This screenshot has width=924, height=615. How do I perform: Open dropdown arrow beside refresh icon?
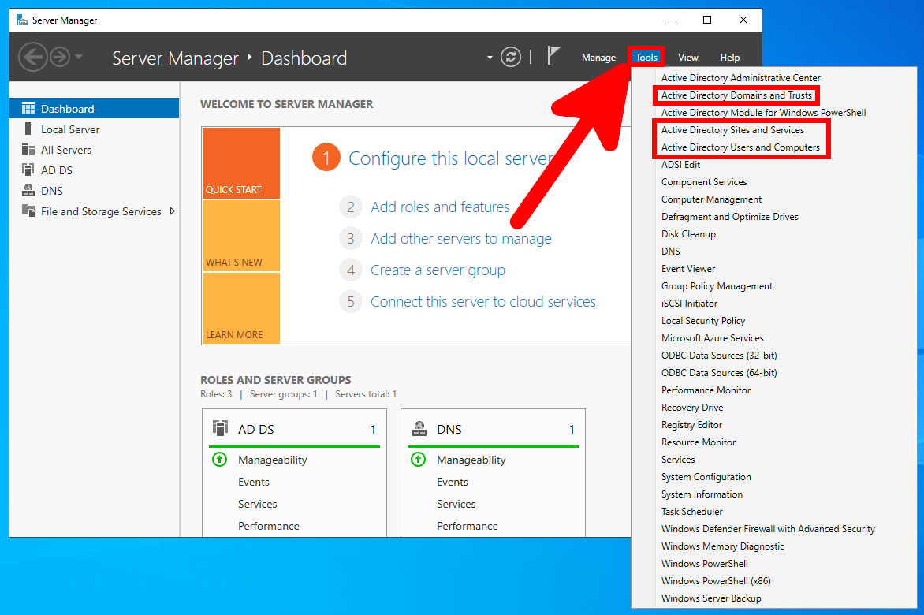(490, 58)
